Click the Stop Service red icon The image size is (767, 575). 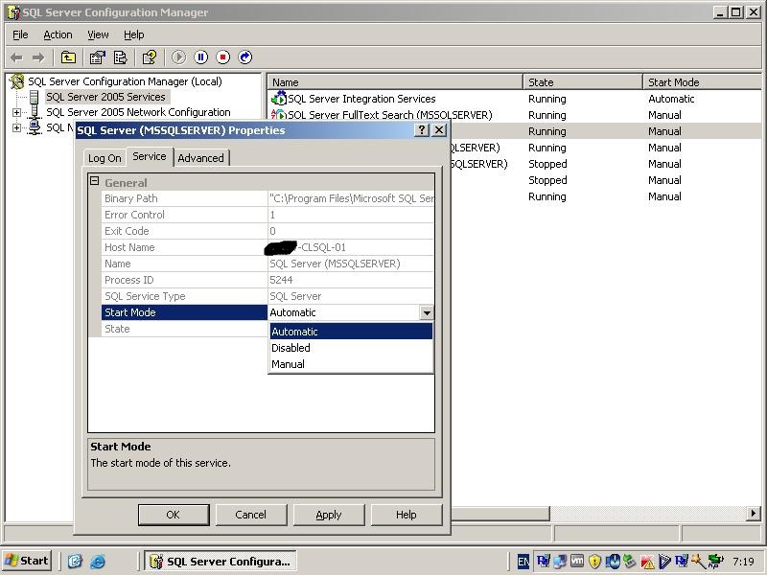tap(223, 57)
